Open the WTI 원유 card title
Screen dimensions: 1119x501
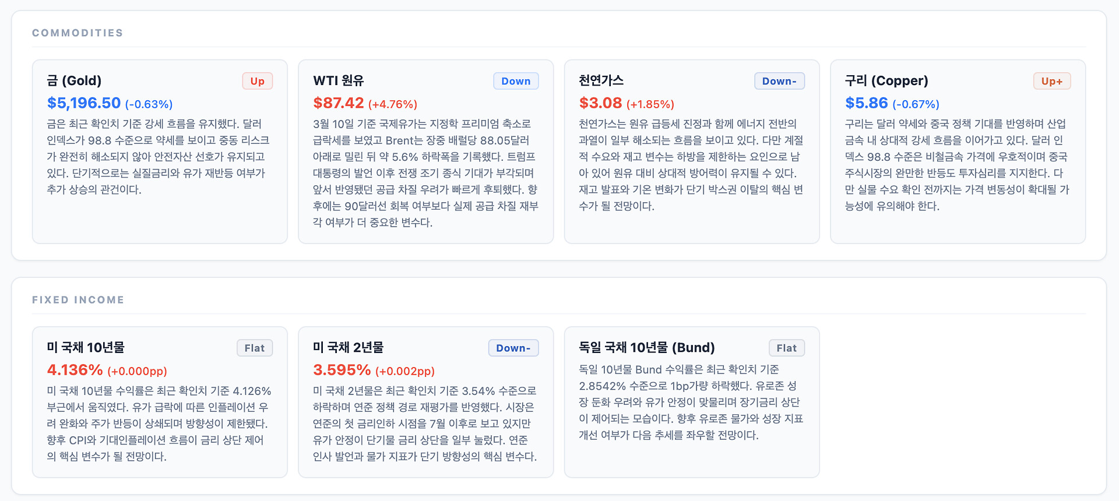tap(338, 80)
